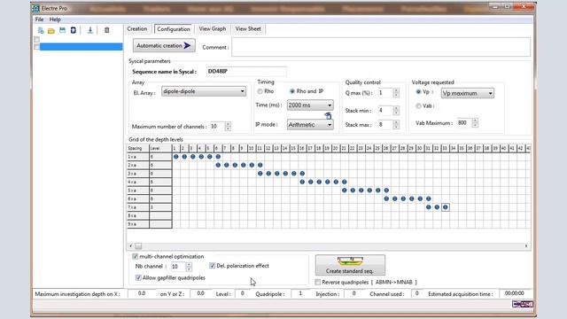Adjust Maximum number of channels spinner
The image size is (567, 319).
coord(228,126)
